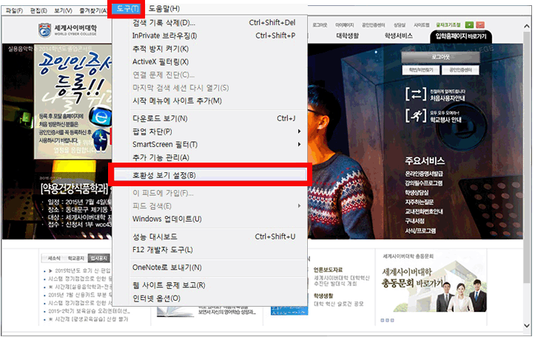Image resolution: width=535 pixels, height=337 pixels.
Task: Click the 학교행사 안내 running figure icon
Action: tap(416, 115)
